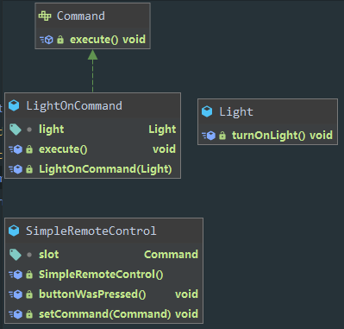Click the lock icon beside buttonWasPressed()
Viewport: 344px width, 329px height.
click(x=29, y=294)
